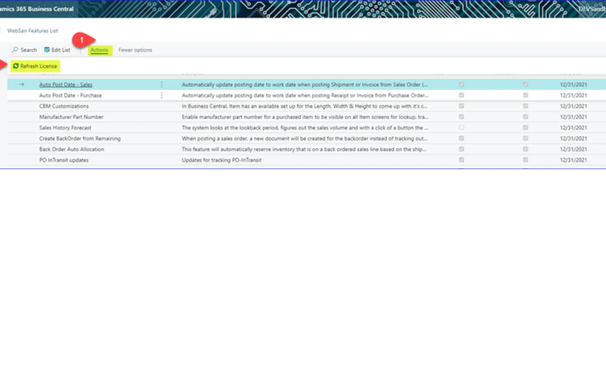Click the Dynamics 365 Business Central header title
This screenshot has height=379, width=606.
tap(37, 9)
